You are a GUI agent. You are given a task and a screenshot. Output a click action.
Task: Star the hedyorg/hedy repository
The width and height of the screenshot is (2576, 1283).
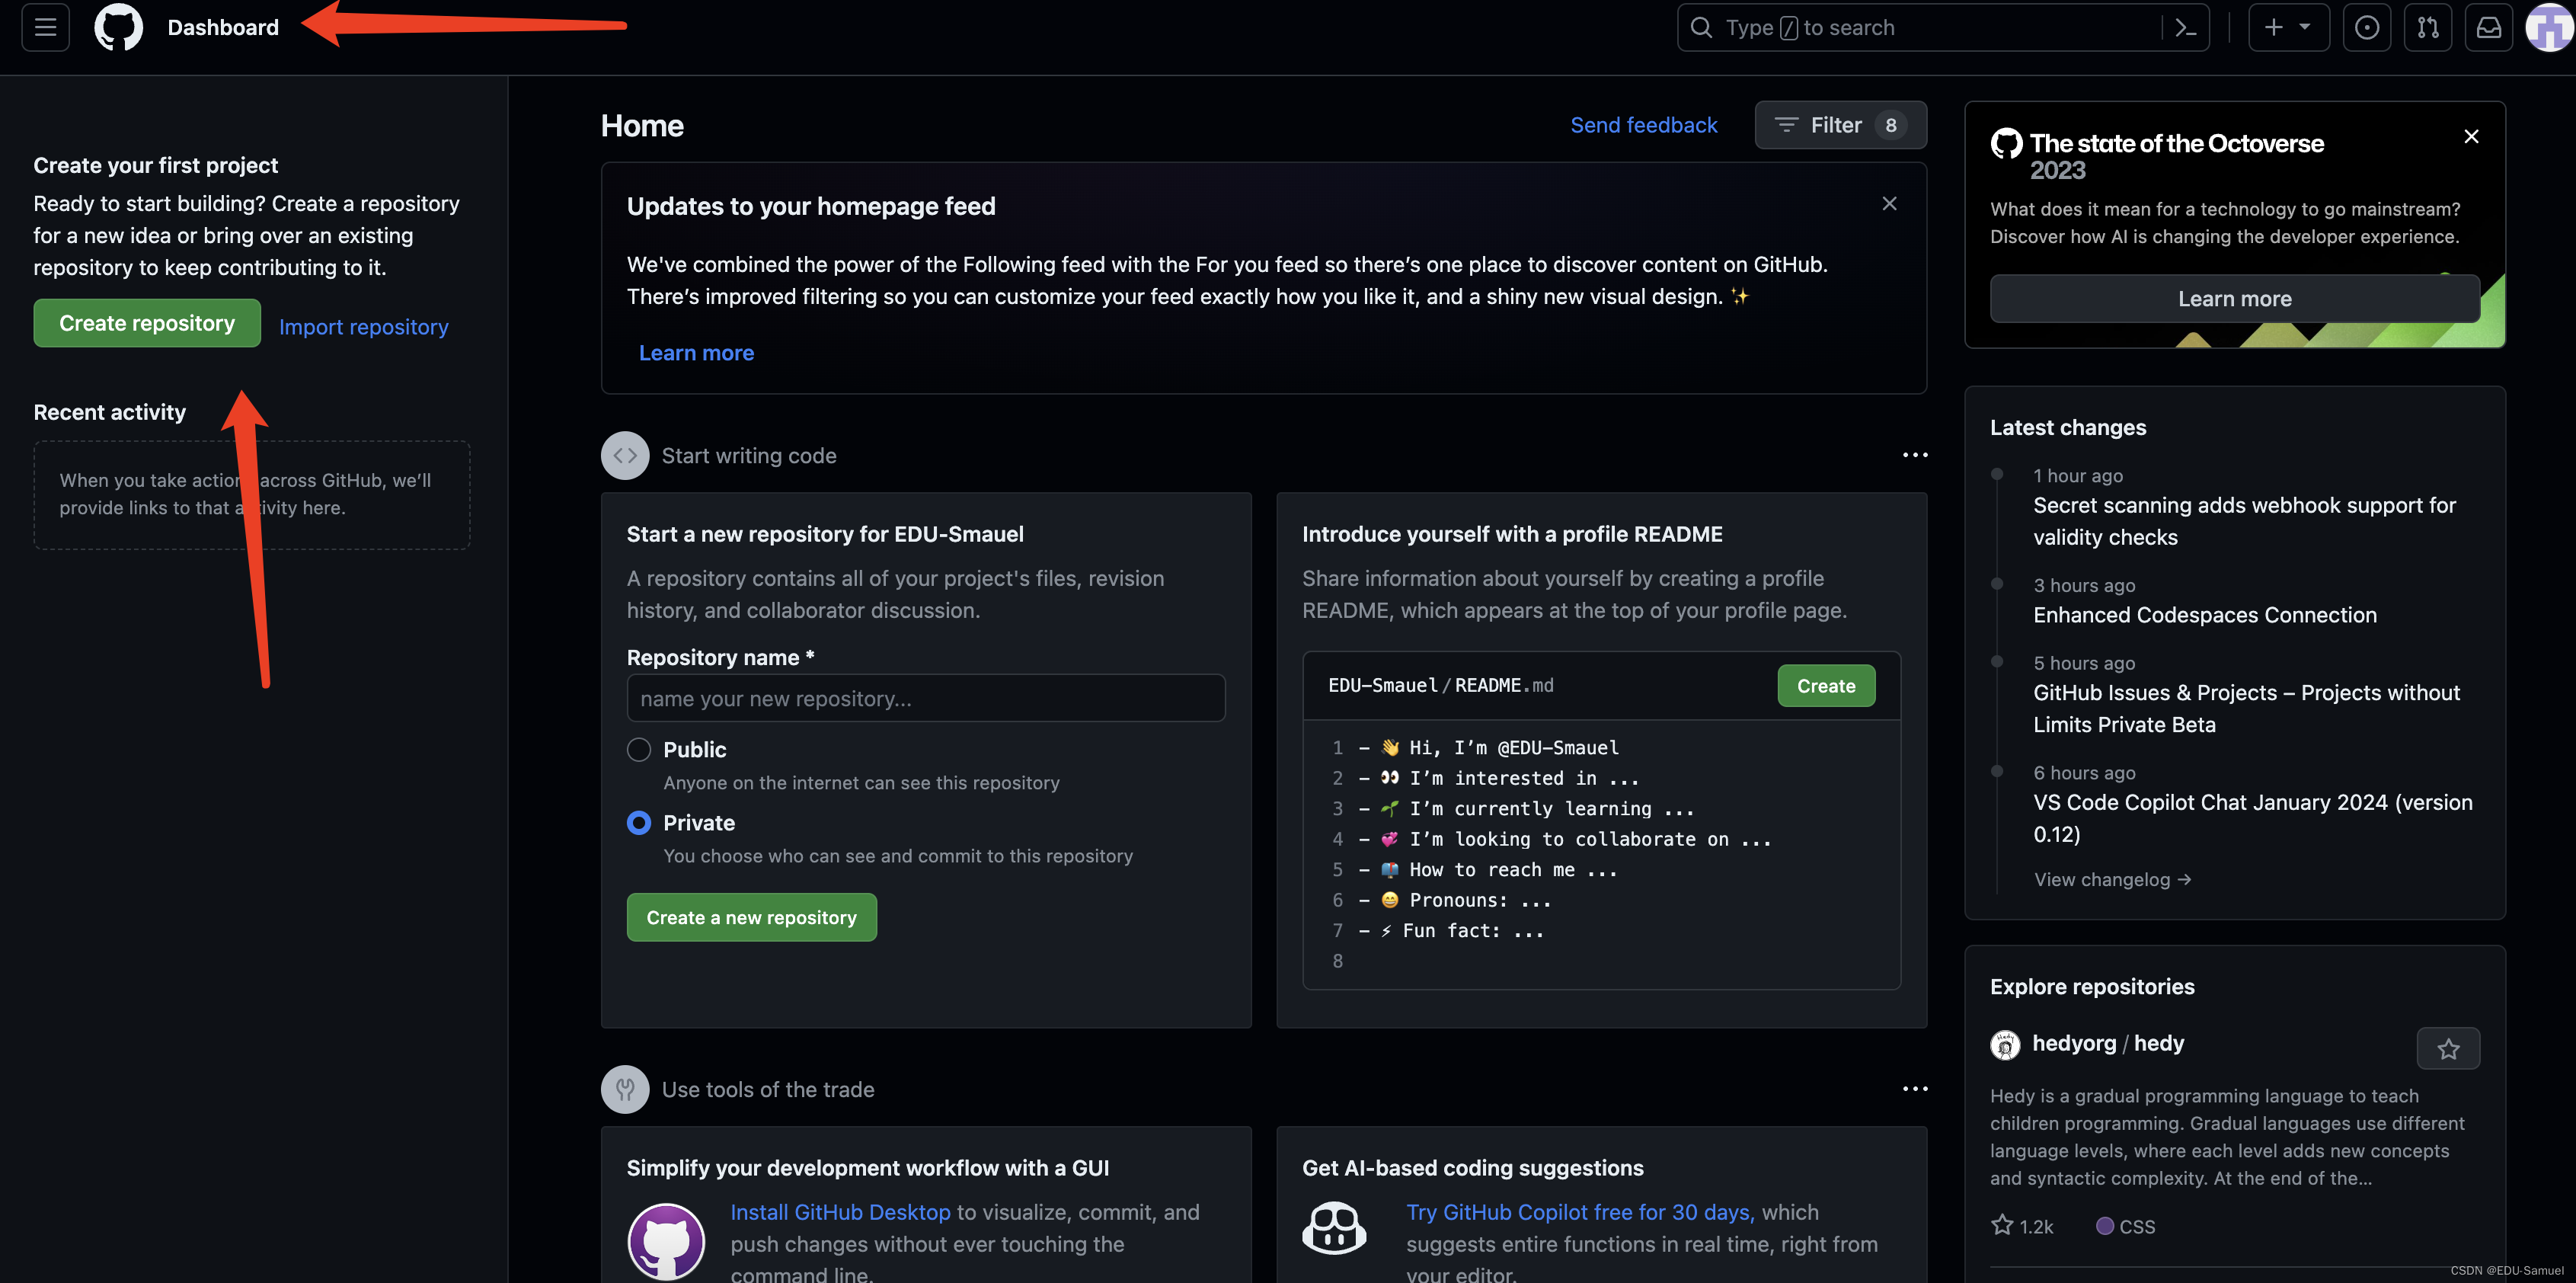(2447, 1049)
